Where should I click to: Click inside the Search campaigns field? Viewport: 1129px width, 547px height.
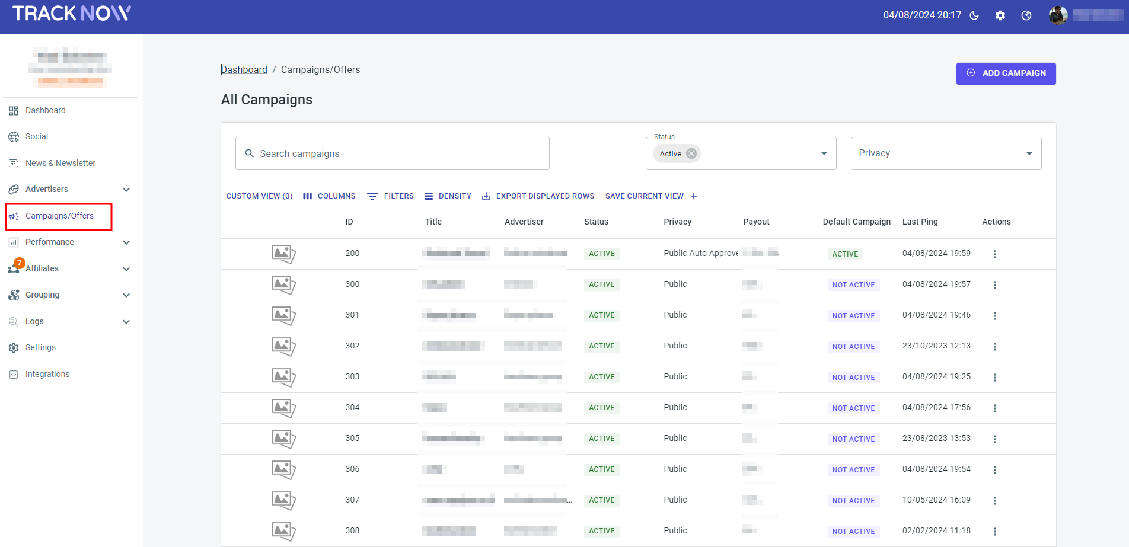391,153
